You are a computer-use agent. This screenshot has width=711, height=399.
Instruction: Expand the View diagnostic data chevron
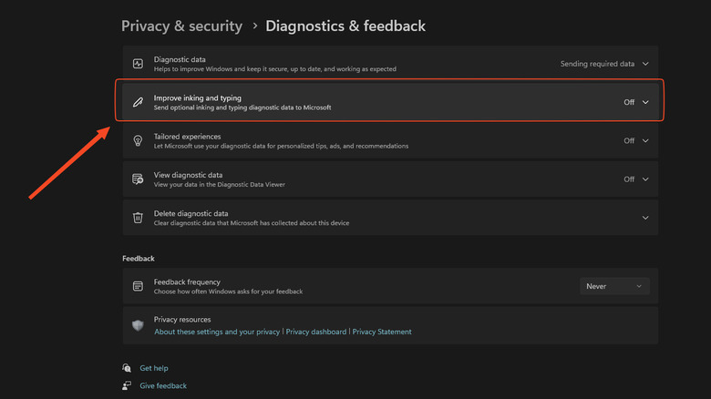tap(645, 179)
